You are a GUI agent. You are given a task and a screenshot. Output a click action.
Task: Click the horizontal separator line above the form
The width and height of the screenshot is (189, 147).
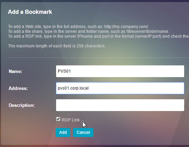click(x=98, y=57)
